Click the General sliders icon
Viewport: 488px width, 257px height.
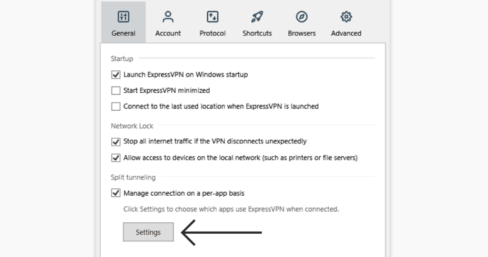[x=123, y=17]
